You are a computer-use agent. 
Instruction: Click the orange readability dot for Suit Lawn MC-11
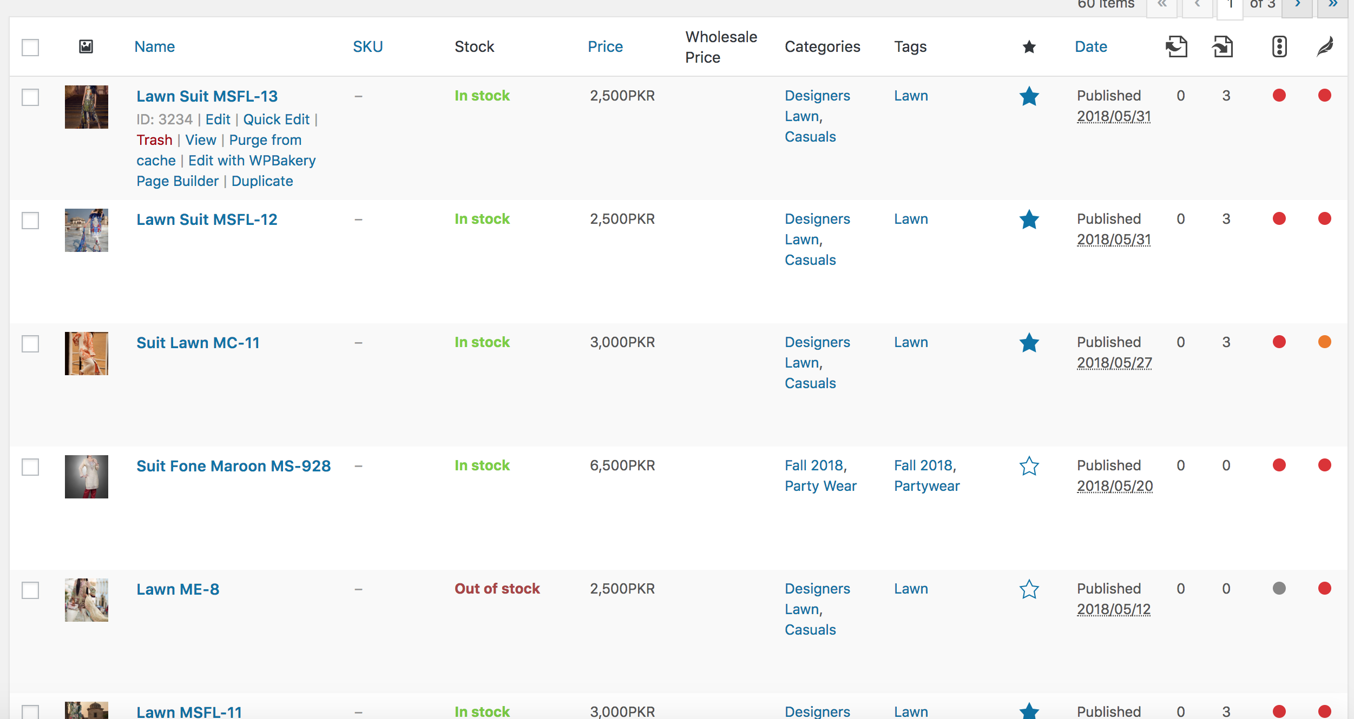point(1324,342)
